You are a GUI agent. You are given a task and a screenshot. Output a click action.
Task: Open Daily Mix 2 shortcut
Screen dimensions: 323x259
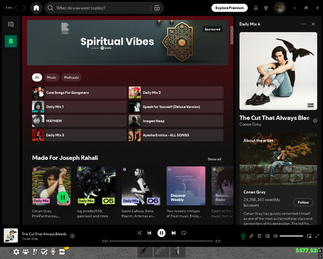(176, 93)
